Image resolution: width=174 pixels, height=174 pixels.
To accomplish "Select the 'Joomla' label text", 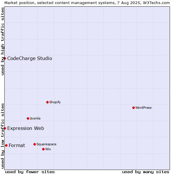I will [x=35, y=118].
